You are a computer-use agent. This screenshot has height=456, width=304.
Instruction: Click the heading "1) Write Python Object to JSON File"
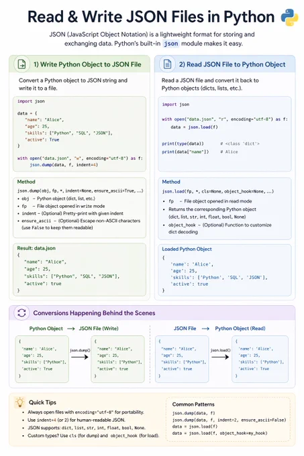[x=87, y=64]
